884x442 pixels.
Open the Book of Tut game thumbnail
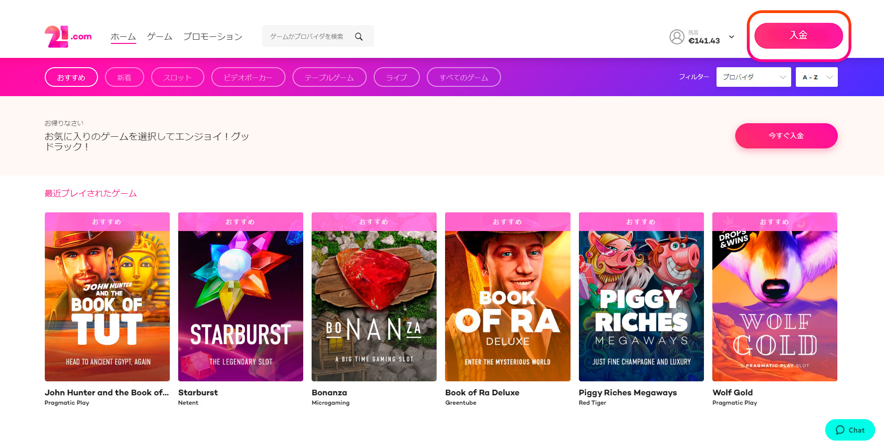click(107, 297)
